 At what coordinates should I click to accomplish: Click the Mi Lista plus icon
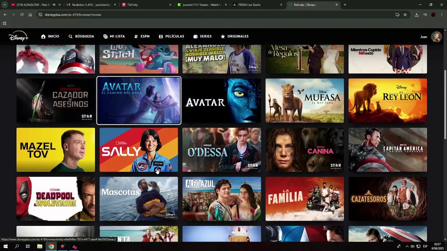[105, 36]
